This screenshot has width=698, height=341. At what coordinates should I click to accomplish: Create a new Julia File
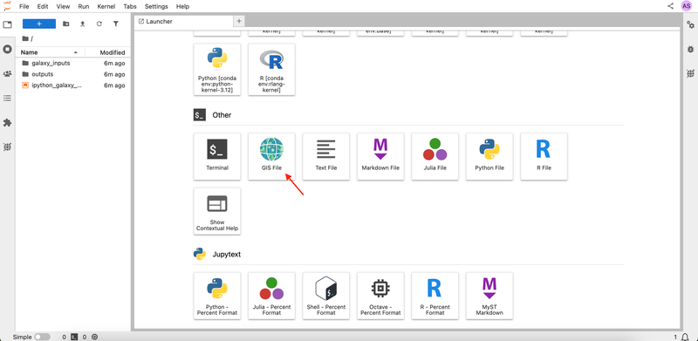435,157
